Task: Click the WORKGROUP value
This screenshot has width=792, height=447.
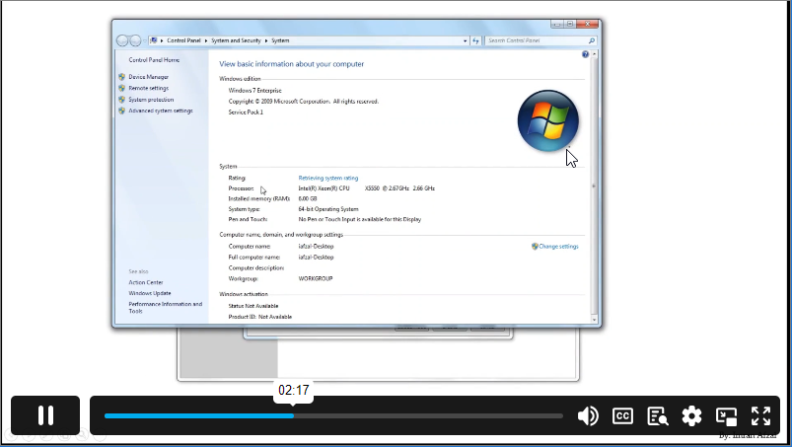Action: [316, 279]
